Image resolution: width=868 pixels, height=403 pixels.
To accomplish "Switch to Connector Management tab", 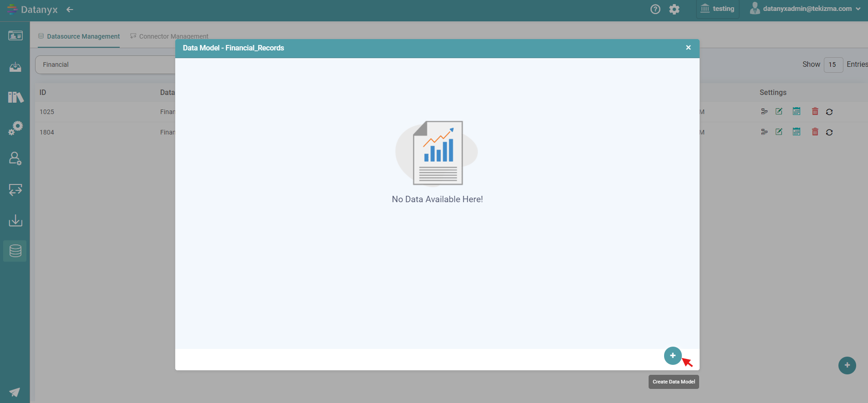I will point(173,36).
